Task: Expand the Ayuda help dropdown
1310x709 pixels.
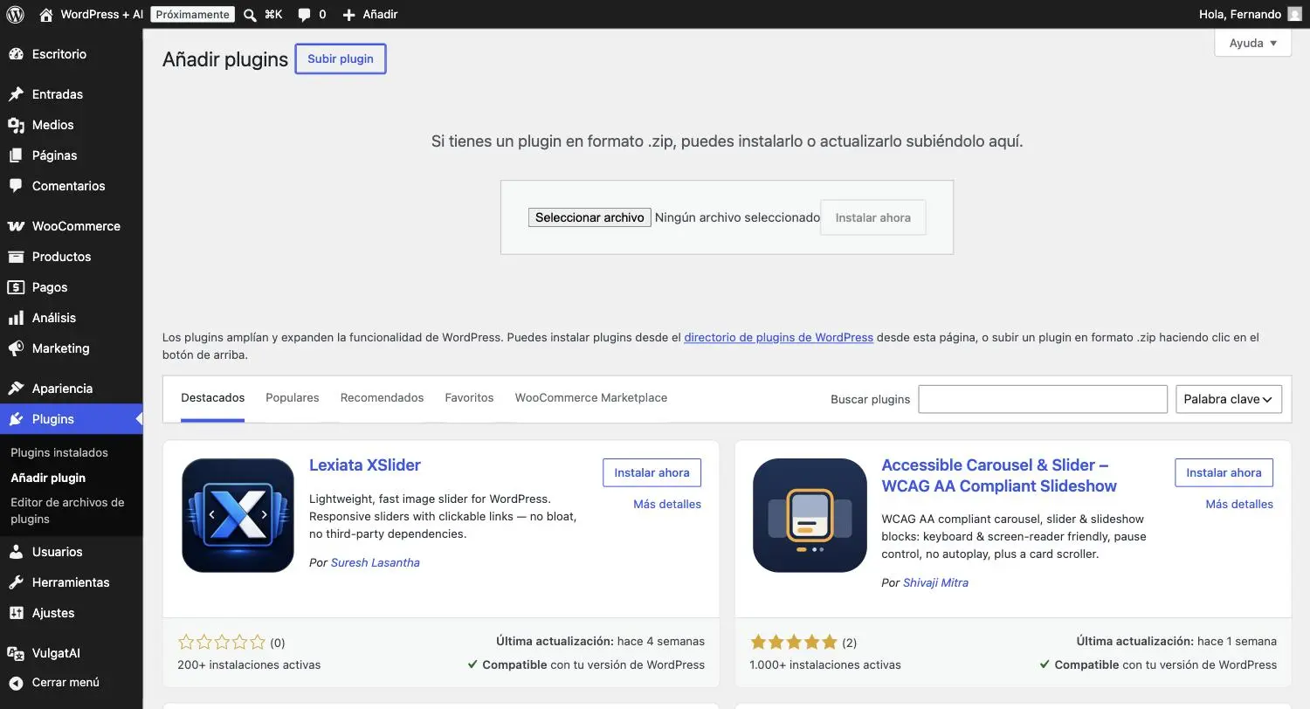Action: click(1252, 43)
